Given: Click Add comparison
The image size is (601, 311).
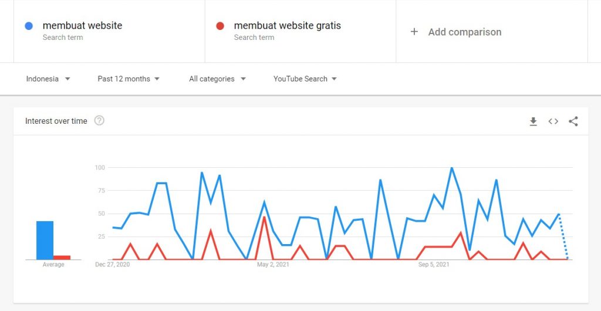Looking at the screenshot, I should click(x=464, y=32).
